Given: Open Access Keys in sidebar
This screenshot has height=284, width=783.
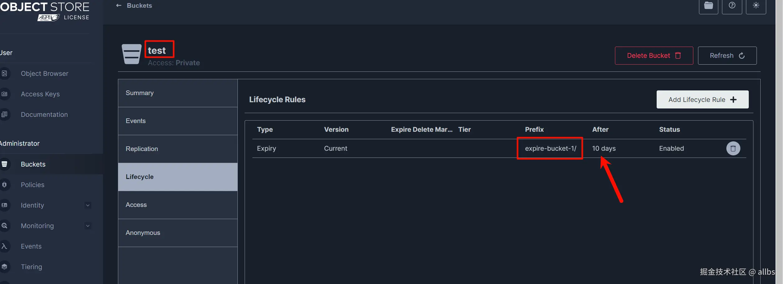Looking at the screenshot, I should click(x=40, y=94).
